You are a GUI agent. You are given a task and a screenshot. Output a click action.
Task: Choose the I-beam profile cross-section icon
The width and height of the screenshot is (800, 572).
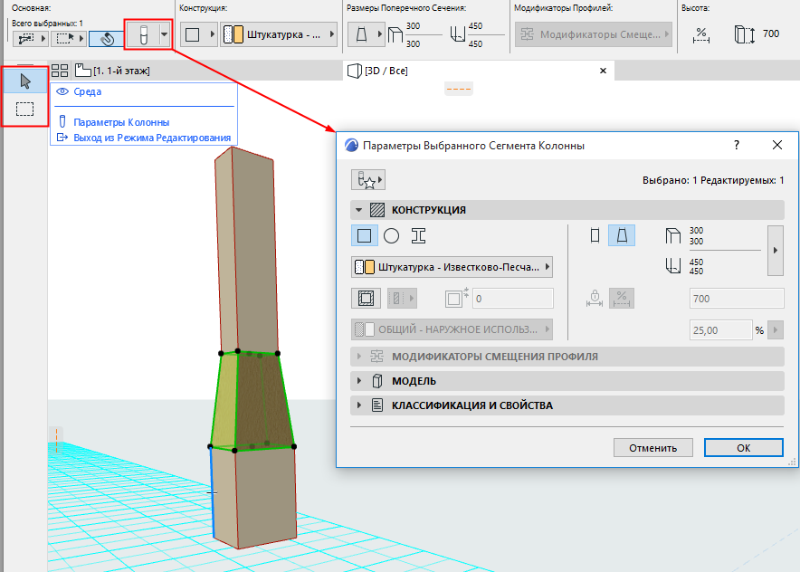(x=418, y=236)
